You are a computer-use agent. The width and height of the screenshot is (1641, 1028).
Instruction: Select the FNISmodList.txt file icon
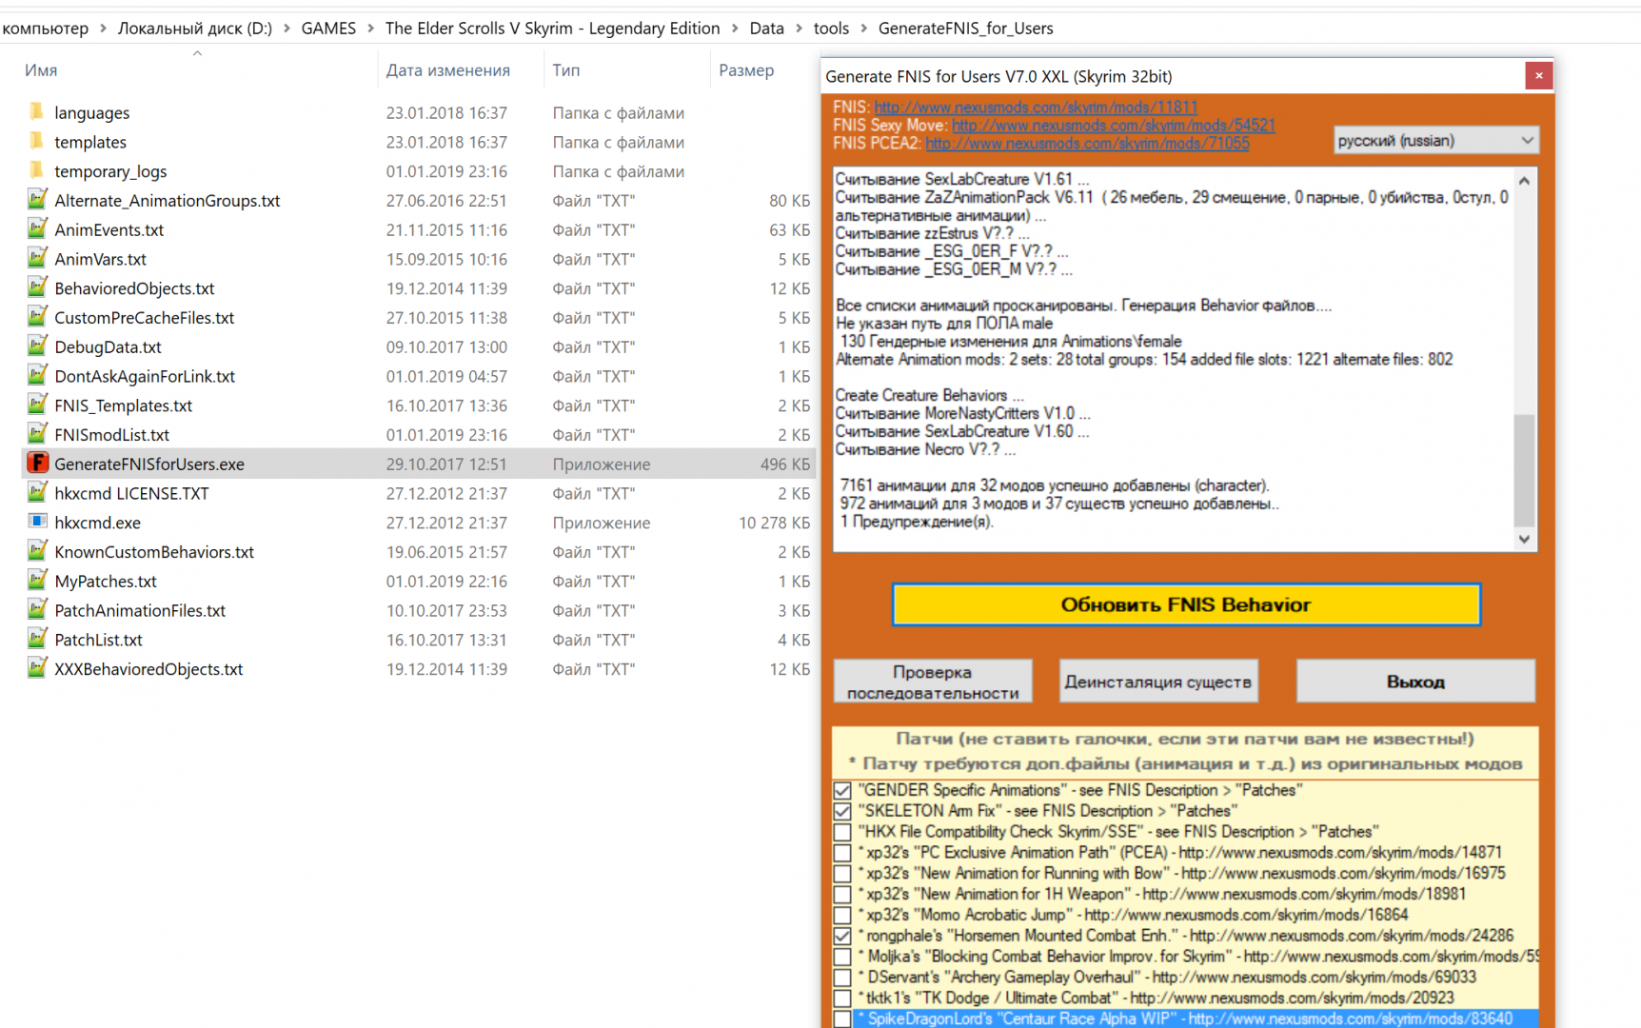(37, 434)
